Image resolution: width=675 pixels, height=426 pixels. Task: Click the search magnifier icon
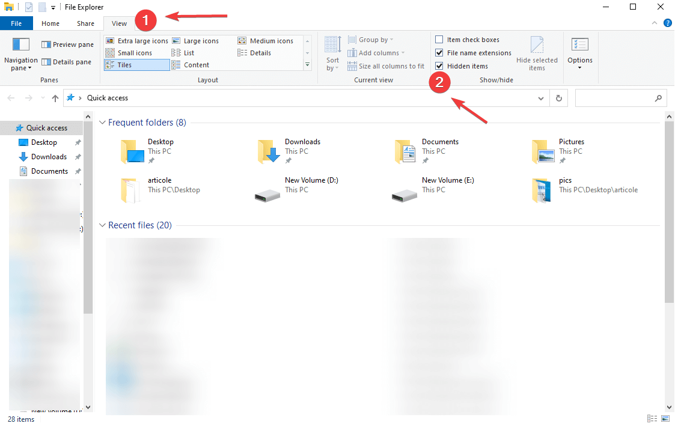tap(658, 98)
